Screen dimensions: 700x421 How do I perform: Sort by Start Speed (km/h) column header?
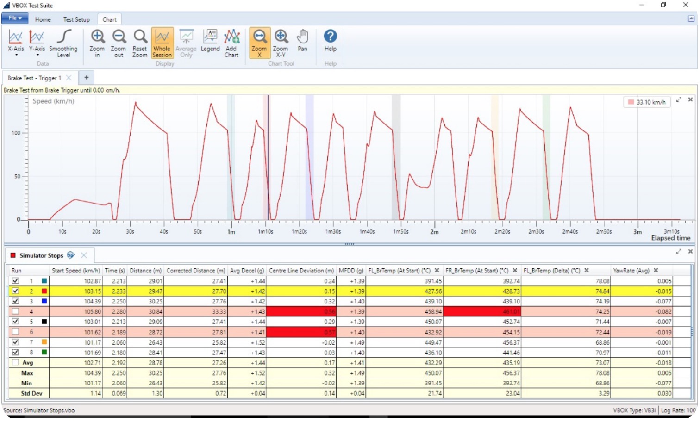(x=76, y=271)
